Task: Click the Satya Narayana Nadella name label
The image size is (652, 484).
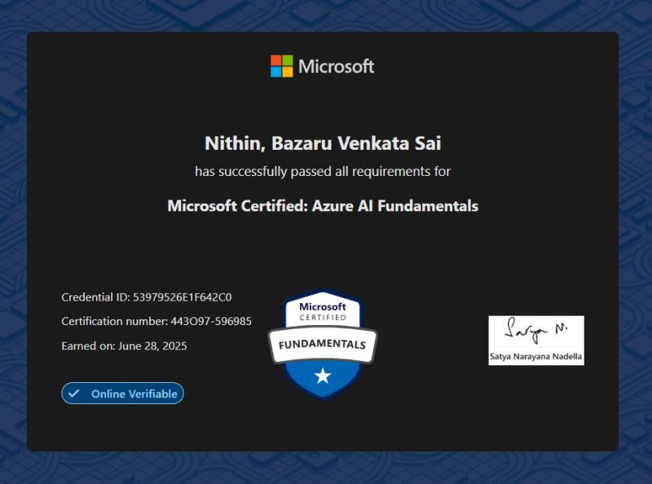Action: point(535,357)
